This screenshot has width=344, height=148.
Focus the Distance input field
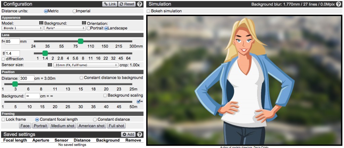(27, 78)
